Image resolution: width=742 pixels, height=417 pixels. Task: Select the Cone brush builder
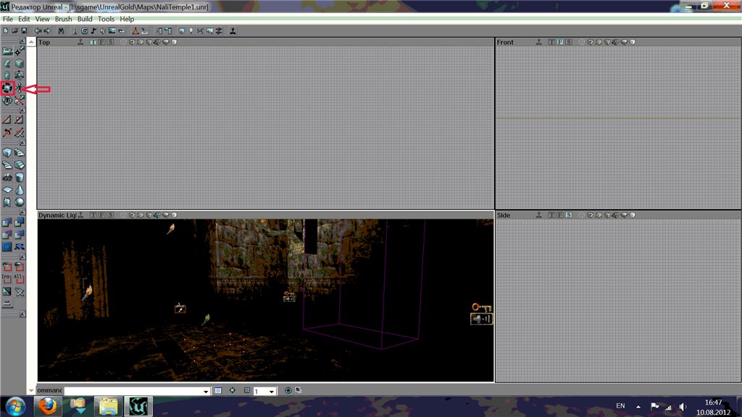coord(20,190)
